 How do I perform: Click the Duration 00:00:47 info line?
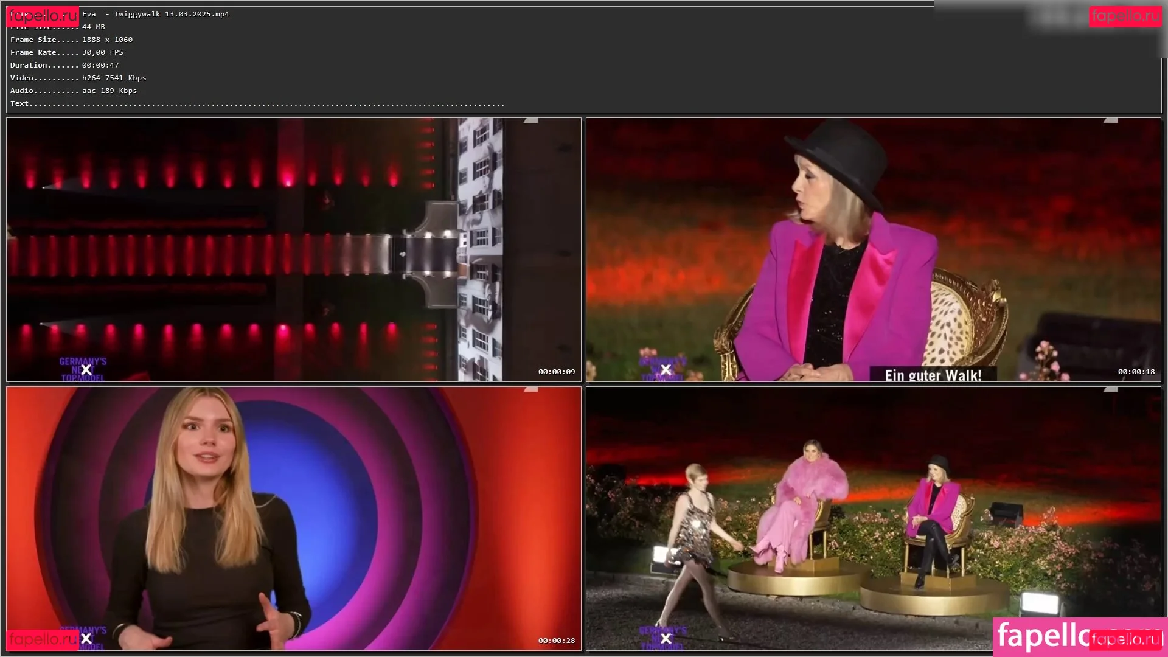click(64, 65)
